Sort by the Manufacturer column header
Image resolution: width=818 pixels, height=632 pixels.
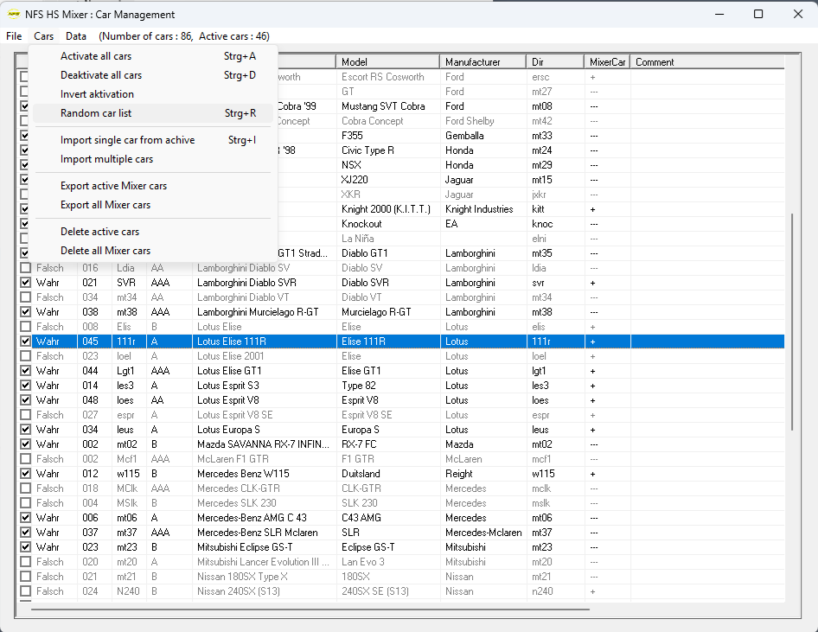[x=482, y=62]
